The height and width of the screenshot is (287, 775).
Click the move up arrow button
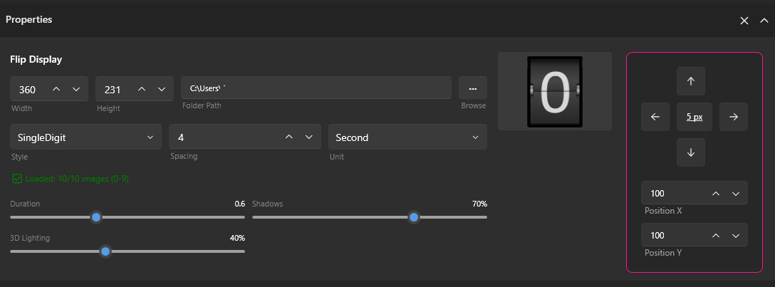pyautogui.click(x=690, y=81)
